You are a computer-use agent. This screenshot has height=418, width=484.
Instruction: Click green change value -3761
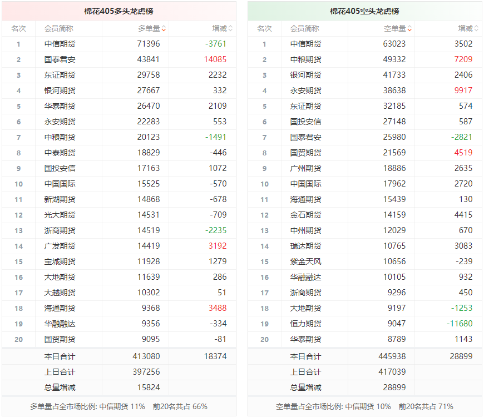216,44
